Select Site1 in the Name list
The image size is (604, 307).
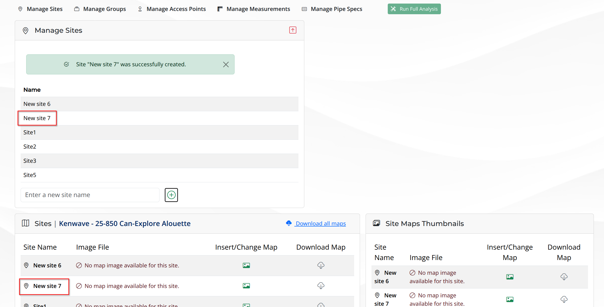[x=160, y=132]
